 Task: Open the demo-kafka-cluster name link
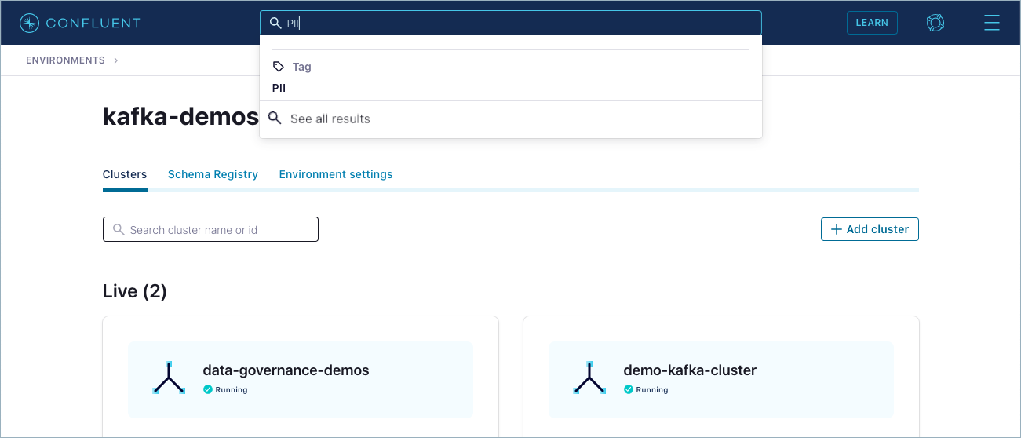coord(690,370)
